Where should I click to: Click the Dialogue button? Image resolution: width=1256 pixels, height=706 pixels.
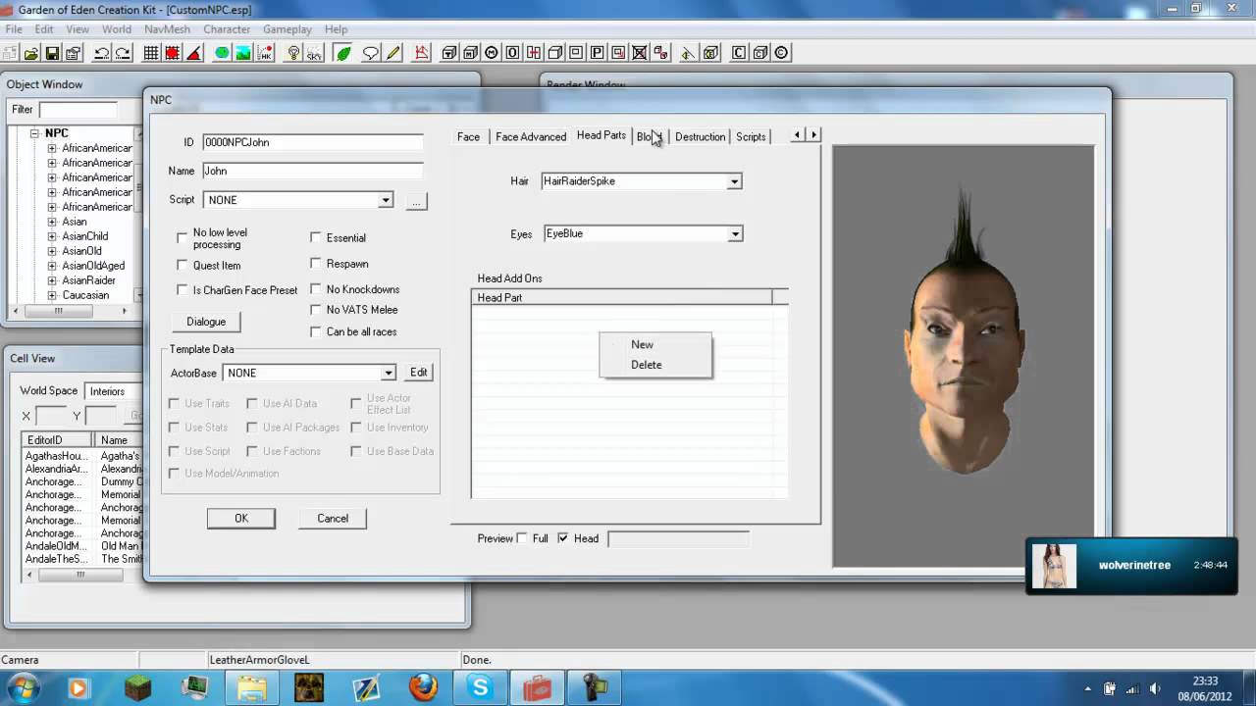tap(206, 322)
